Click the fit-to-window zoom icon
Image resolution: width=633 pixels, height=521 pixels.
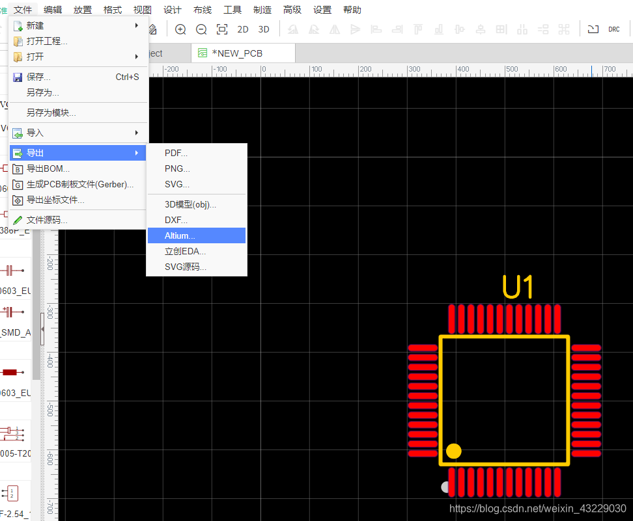222,29
